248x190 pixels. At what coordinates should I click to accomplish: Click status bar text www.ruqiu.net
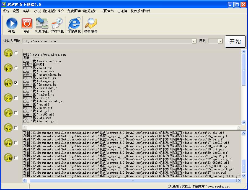pyautogui.click(x=219, y=186)
